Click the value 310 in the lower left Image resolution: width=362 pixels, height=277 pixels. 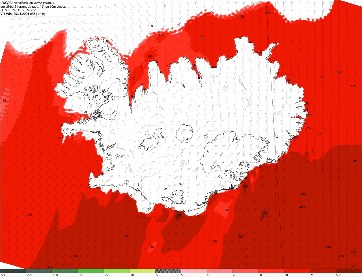pyautogui.click(x=74, y=256)
